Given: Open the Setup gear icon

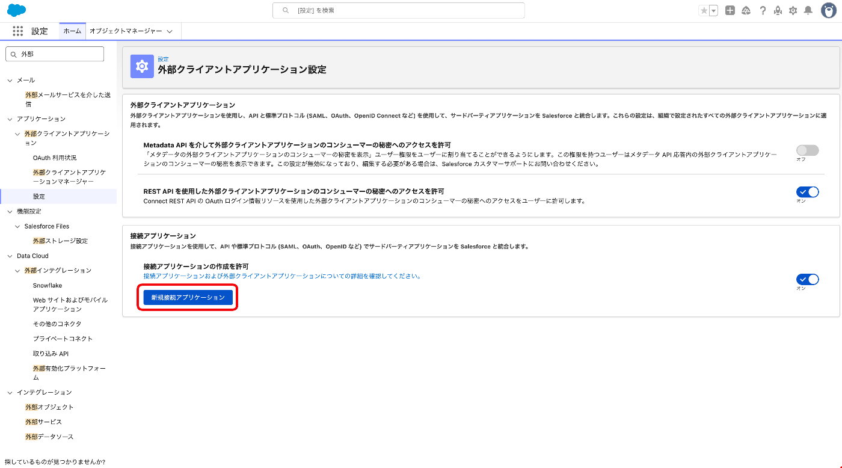Looking at the screenshot, I should (x=793, y=10).
